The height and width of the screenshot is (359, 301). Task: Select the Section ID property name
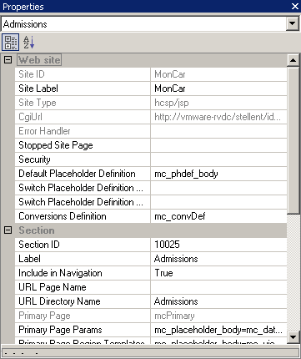pyautogui.click(x=39, y=245)
